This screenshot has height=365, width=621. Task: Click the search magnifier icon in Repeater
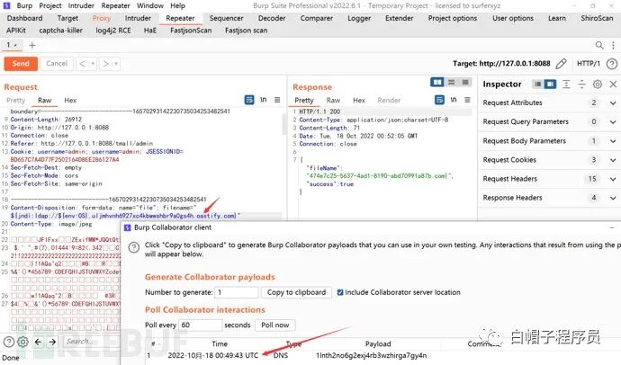pyautogui.click(x=599, y=45)
